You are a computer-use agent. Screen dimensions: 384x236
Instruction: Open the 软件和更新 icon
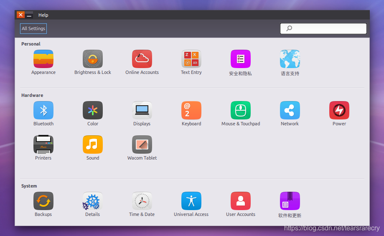(x=290, y=201)
